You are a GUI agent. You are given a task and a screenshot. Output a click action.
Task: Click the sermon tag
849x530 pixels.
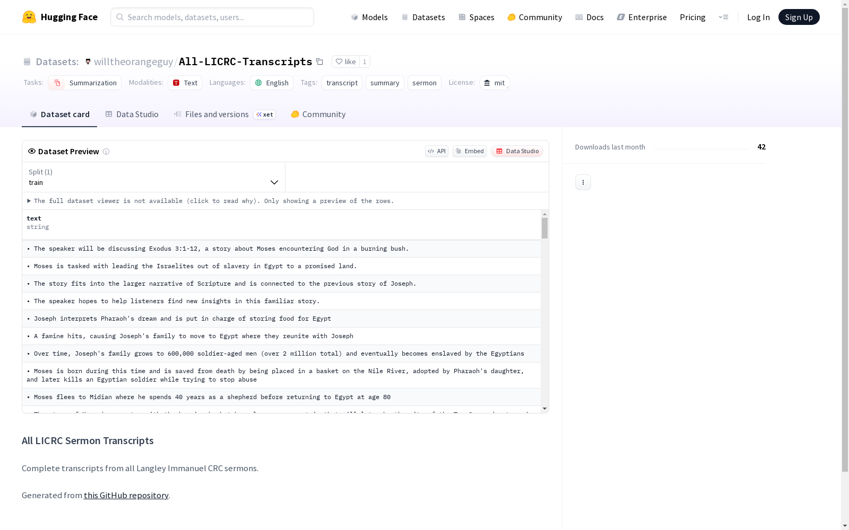pos(424,83)
